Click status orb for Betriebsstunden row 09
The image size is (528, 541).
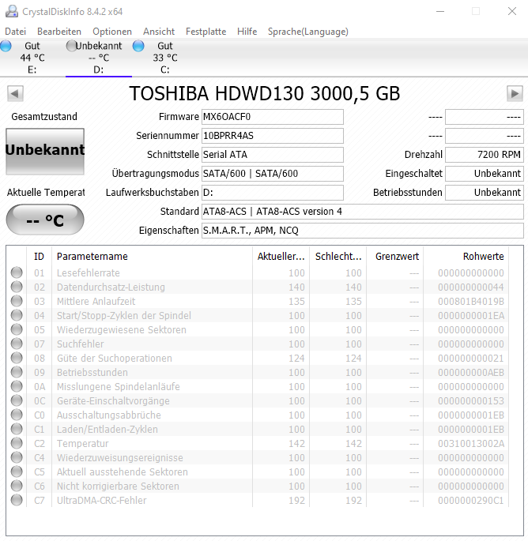tap(17, 372)
